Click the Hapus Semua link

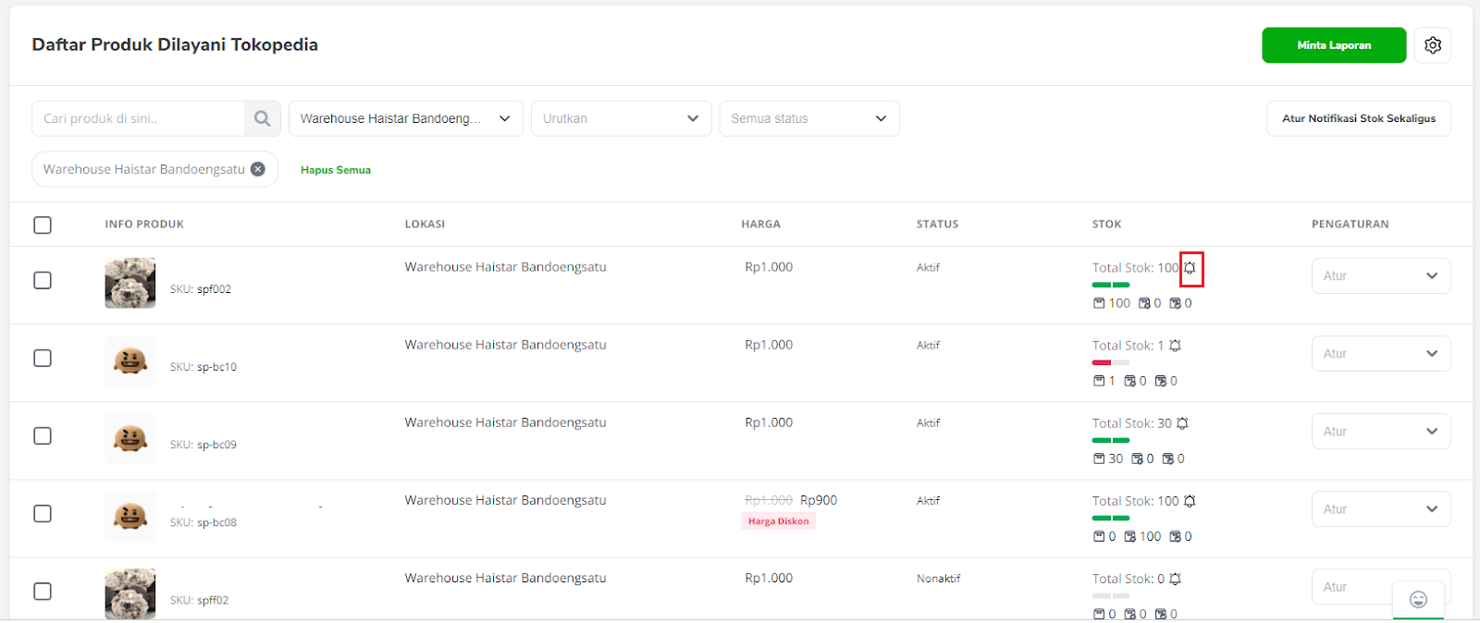click(336, 170)
